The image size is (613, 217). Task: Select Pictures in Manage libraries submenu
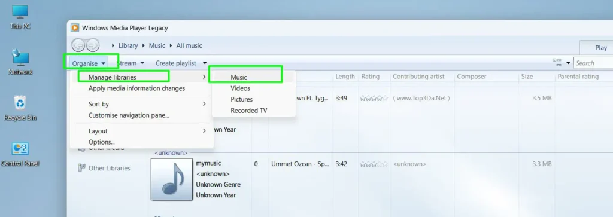click(253, 99)
